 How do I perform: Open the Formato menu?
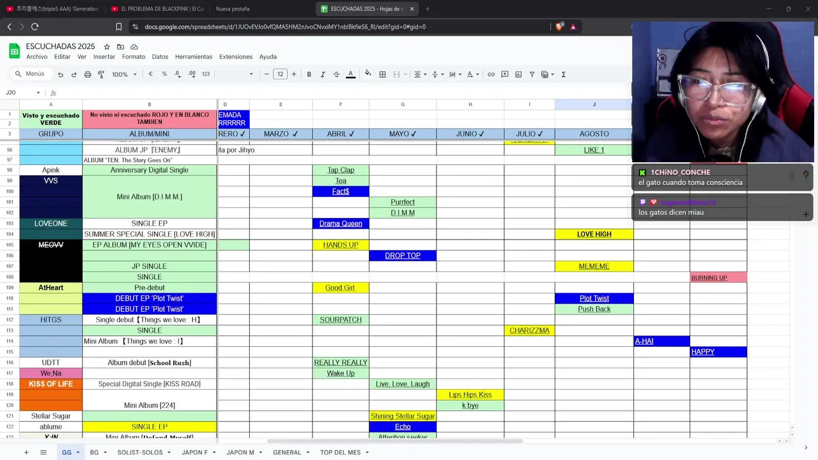(x=134, y=57)
